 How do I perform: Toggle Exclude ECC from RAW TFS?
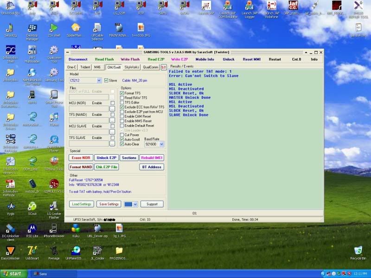[x=122, y=107]
